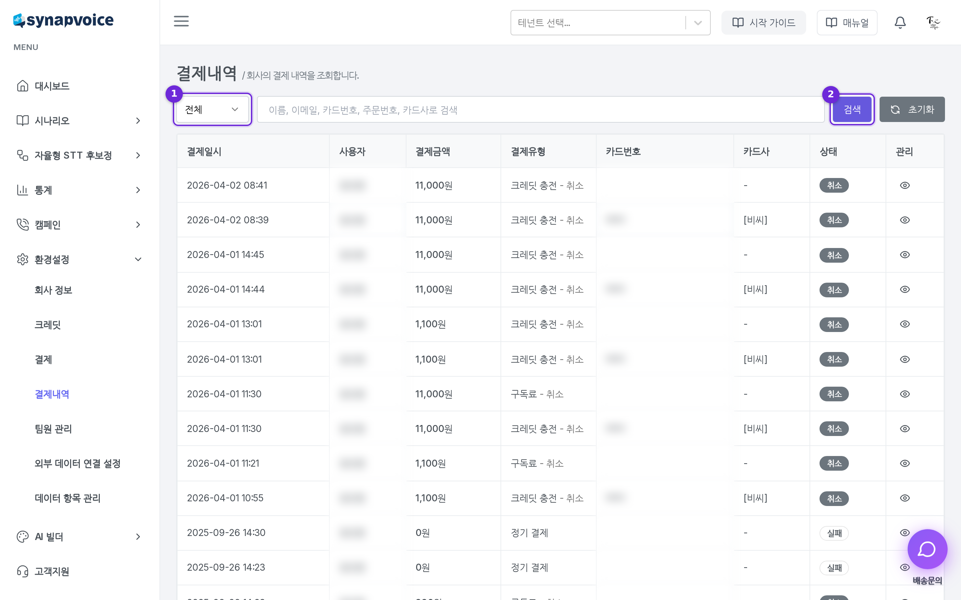Click 실패 badge of 2025-09-26 14:23 row

click(834, 567)
